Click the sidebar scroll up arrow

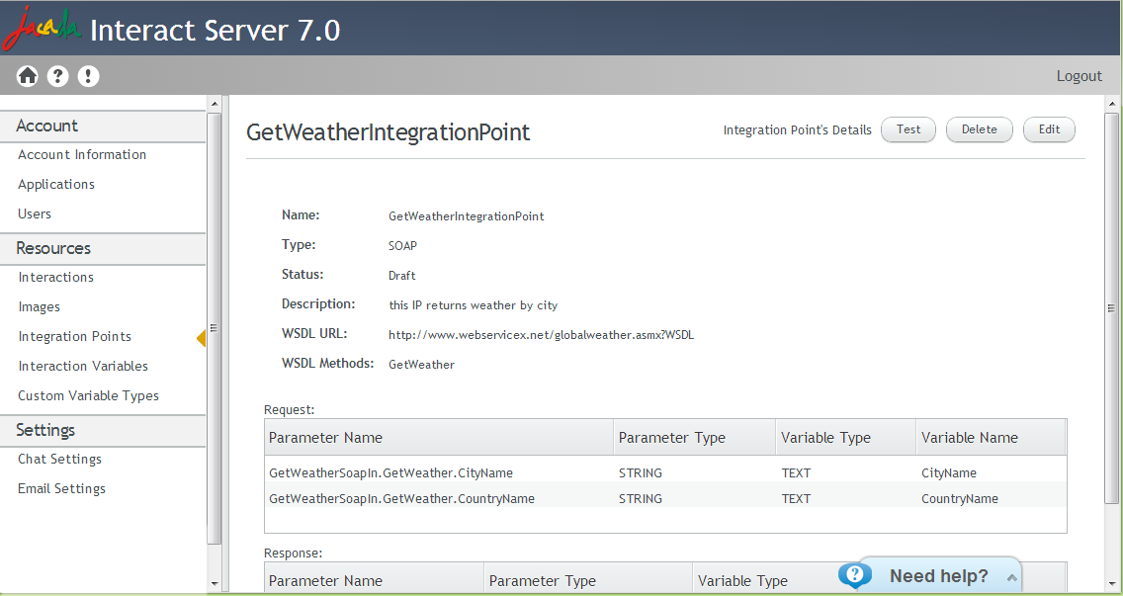(x=215, y=105)
